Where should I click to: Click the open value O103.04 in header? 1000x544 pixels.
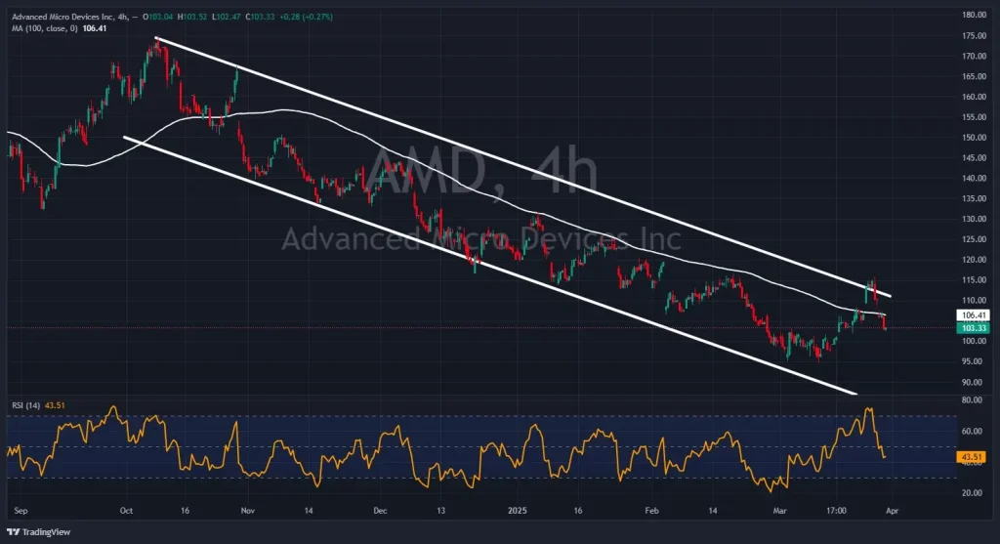[x=157, y=17]
